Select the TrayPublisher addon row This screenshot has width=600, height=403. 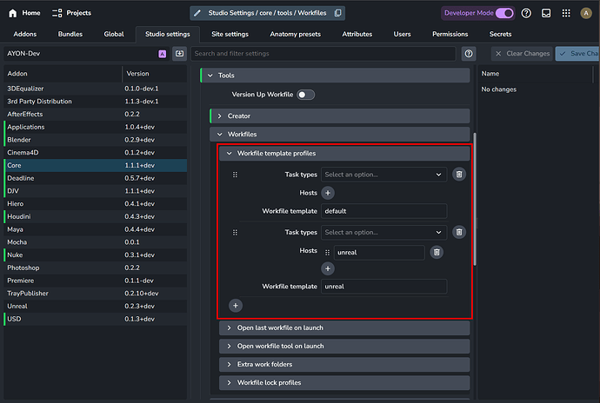point(96,294)
